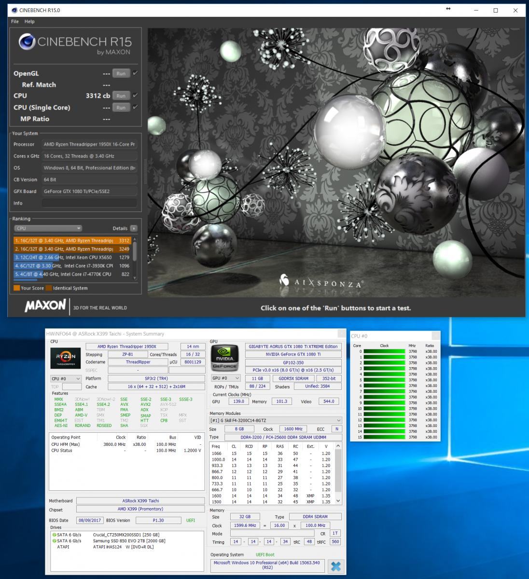Click the CPU Status operating point row
Image resolution: width=529 pixels, height=579 pixels.
126,450
